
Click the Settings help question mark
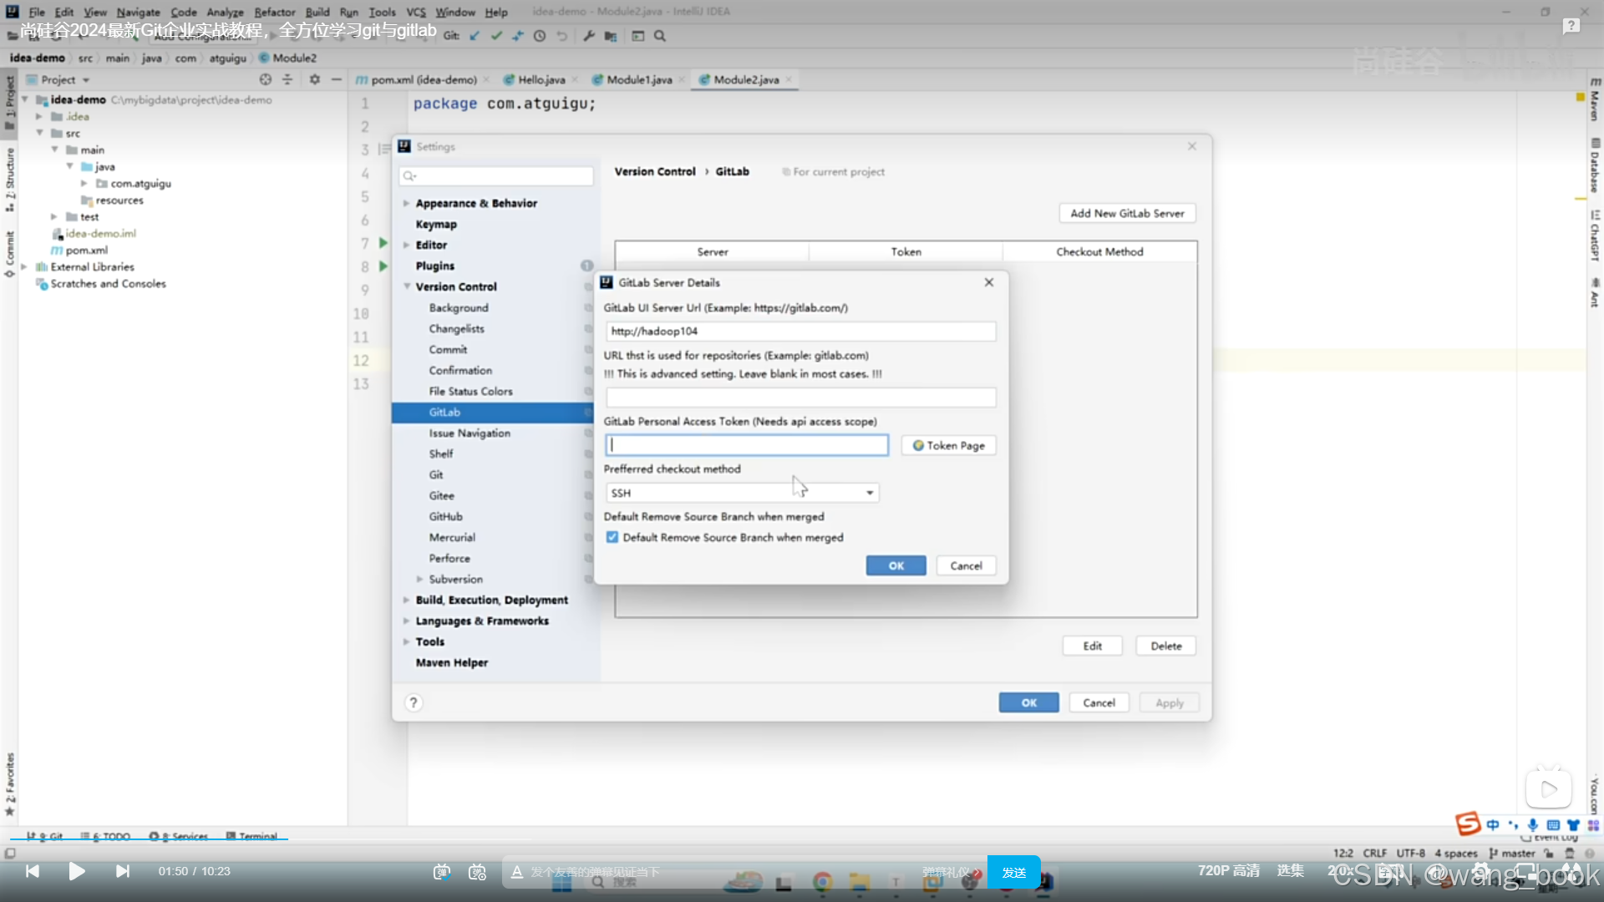click(414, 702)
